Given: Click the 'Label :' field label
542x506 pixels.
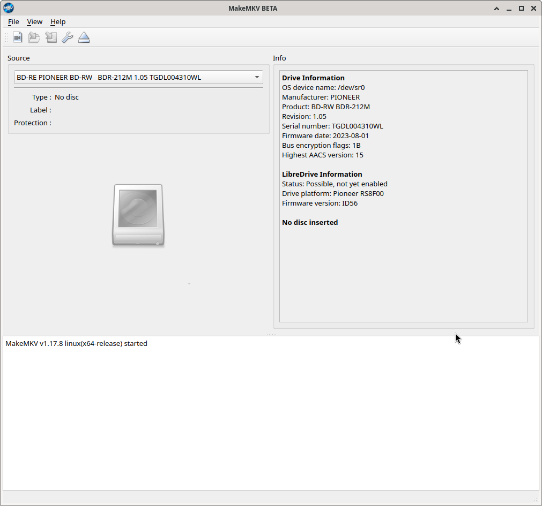Looking at the screenshot, I should pos(40,110).
